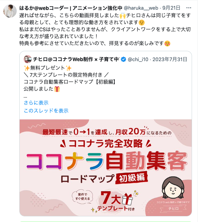Open the three-dot more options menu

[x=188, y=8]
